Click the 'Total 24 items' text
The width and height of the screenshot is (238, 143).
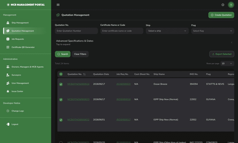point(62,64)
